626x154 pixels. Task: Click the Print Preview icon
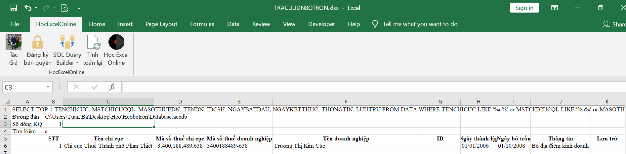[x=65, y=8]
